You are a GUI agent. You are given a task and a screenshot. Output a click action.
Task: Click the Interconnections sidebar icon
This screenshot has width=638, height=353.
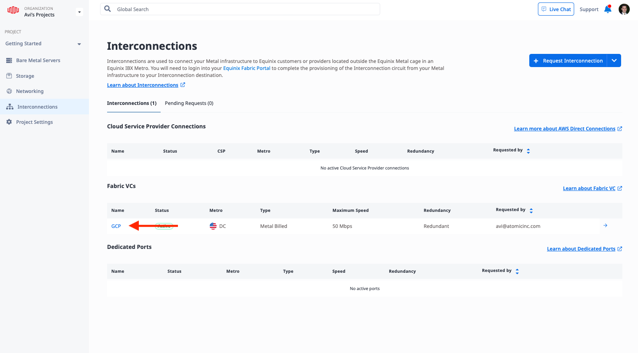click(10, 107)
